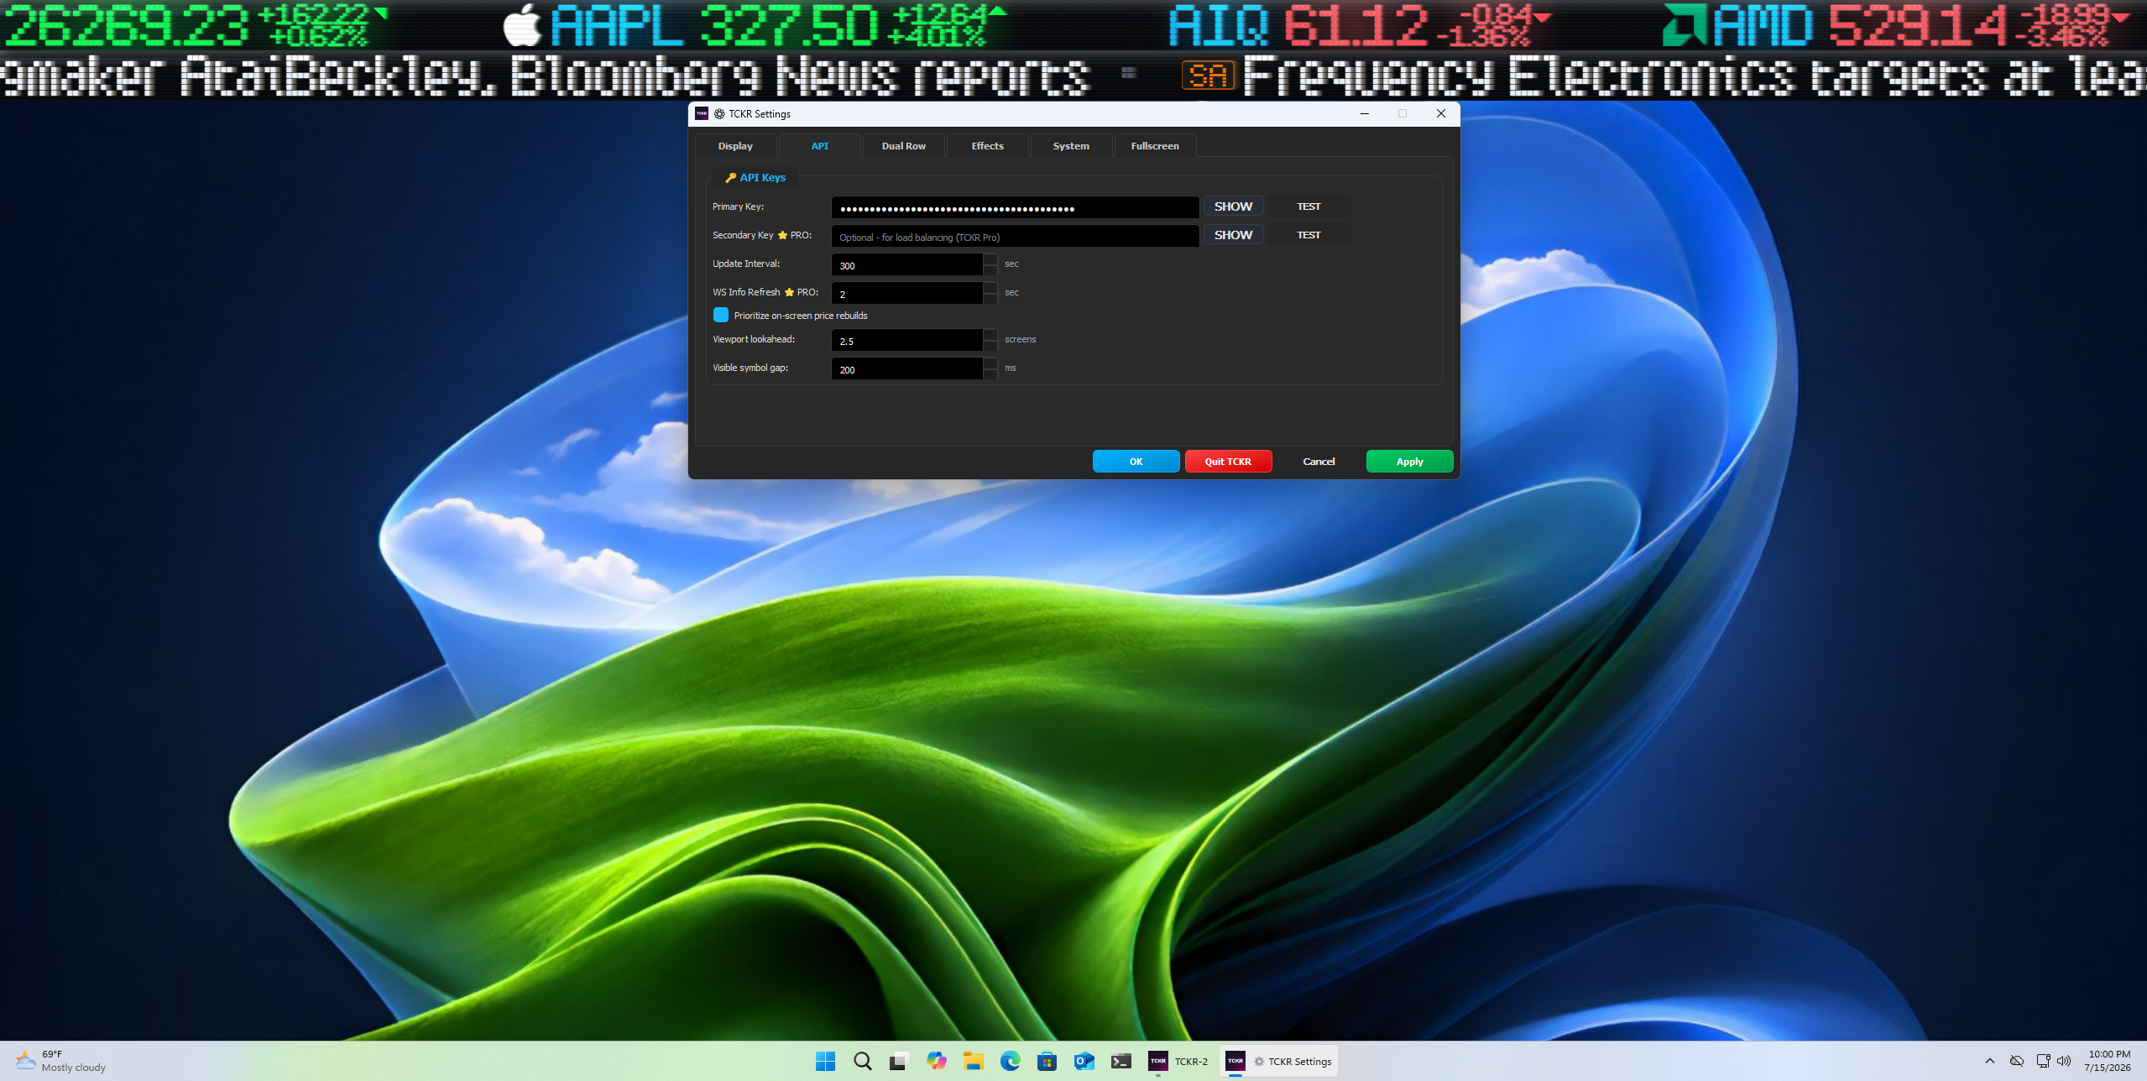Click the Apple logo in the ticker
The height and width of the screenshot is (1081, 2147).
coord(522,25)
